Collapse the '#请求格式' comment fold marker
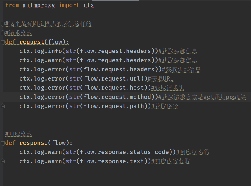Viewport: 251px width, 186px height. (x=3, y=33)
